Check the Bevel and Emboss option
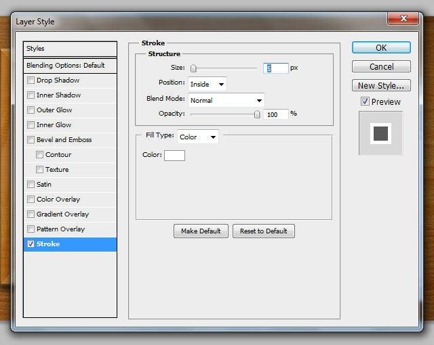Image resolution: width=434 pixels, height=345 pixels. click(x=31, y=140)
